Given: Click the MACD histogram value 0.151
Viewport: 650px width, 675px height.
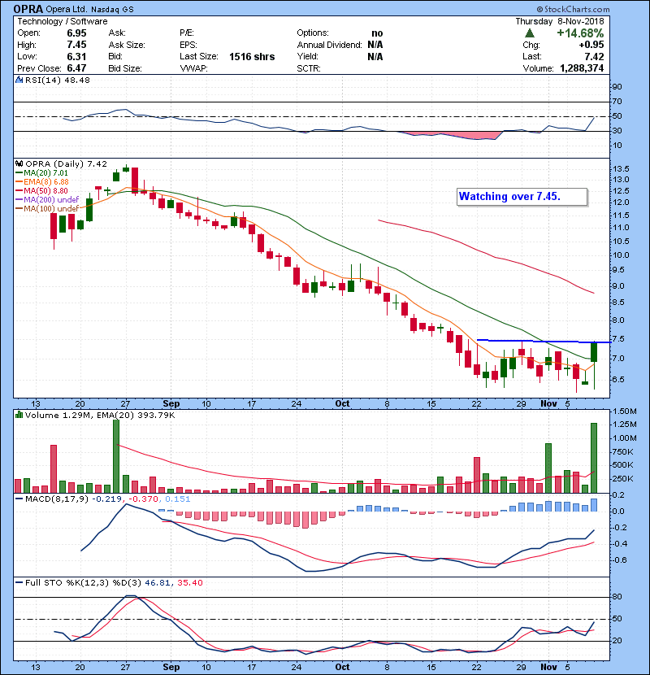Looking at the screenshot, I should click(177, 499).
